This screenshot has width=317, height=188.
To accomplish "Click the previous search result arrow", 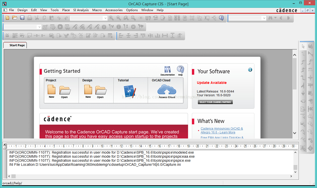I will click(x=281, y=18).
